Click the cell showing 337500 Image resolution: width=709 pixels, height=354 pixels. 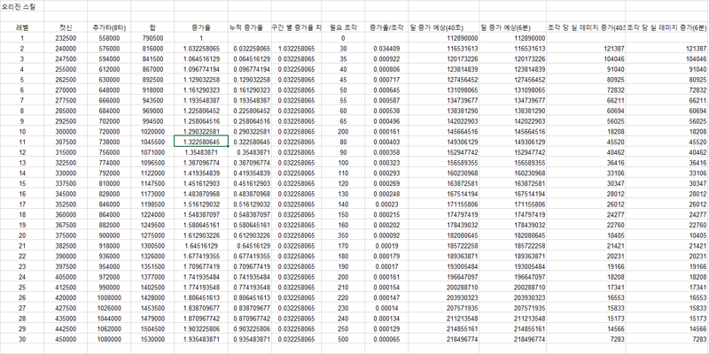66,183
